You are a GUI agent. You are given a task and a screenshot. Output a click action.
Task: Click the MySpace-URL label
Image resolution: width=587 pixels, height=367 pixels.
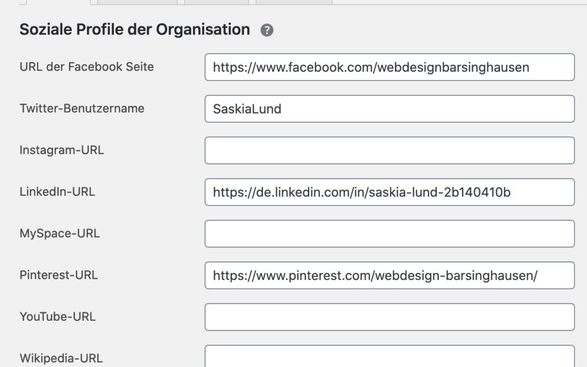(x=60, y=233)
